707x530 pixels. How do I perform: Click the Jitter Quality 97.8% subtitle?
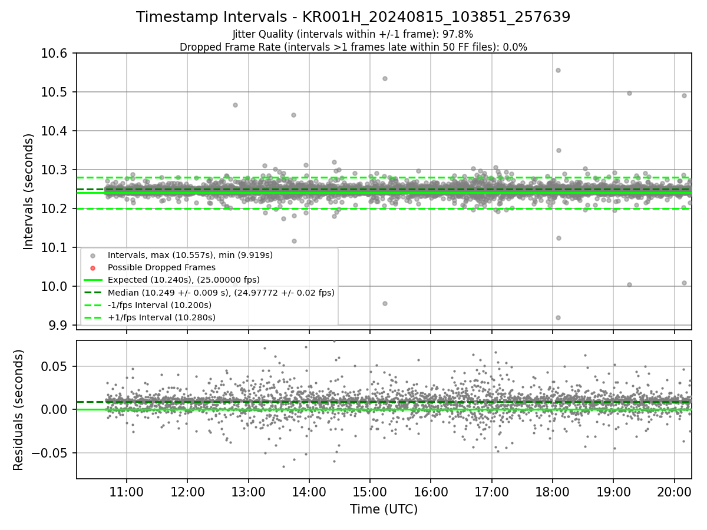pos(353,34)
